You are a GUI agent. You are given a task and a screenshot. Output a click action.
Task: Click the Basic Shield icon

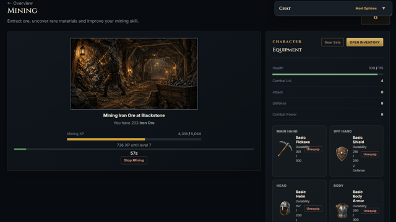(x=342, y=154)
